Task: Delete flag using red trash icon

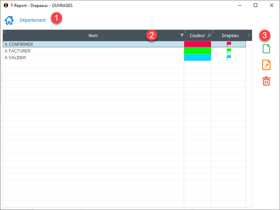Action: click(266, 81)
